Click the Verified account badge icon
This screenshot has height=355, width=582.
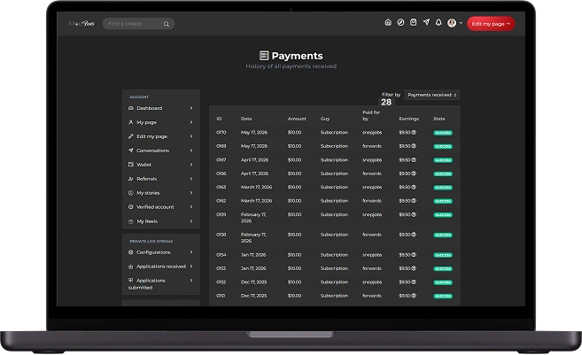pos(130,207)
